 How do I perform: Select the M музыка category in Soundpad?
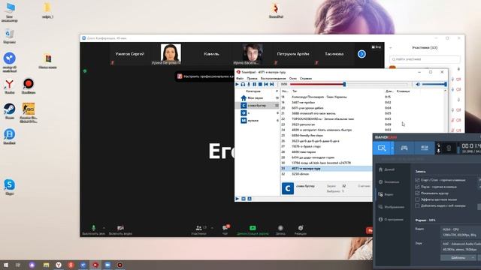[257, 121]
